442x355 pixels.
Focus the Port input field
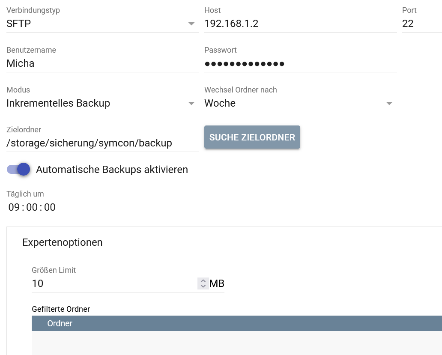[421, 24]
